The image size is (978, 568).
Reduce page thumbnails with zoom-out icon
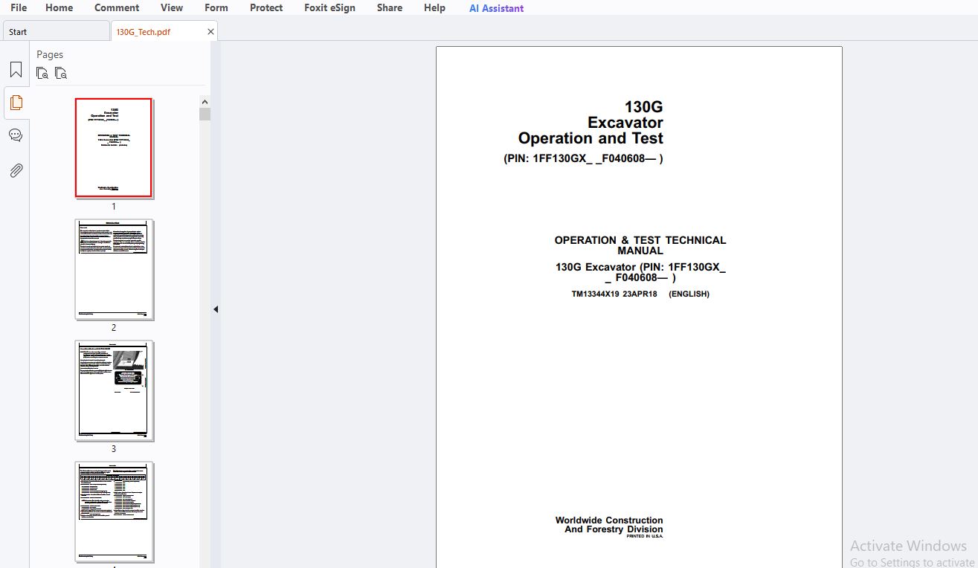pyautogui.click(x=61, y=73)
